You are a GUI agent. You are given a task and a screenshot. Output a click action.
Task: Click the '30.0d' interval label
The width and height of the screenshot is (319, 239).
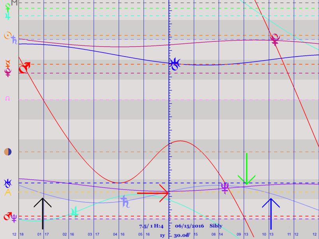point(181,235)
